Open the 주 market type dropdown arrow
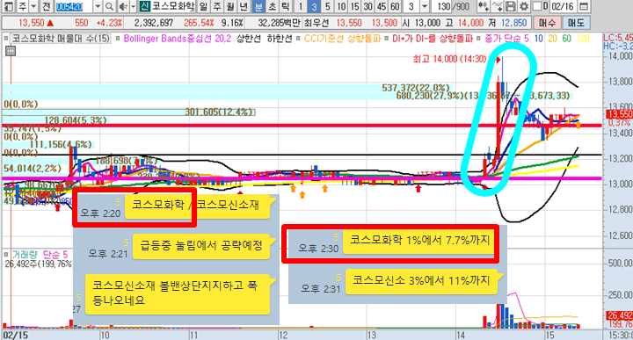The height and width of the screenshot is (340, 633). (x=34, y=6)
